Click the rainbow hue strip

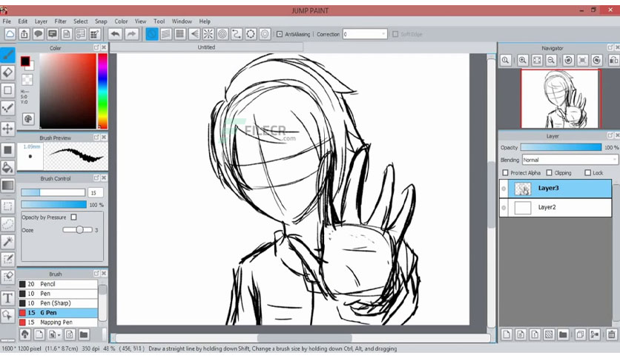[x=102, y=91]
